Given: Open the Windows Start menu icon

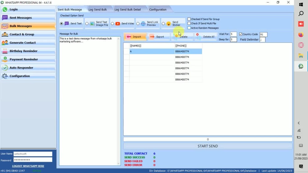Looking at the screenshot, I should tap(301, 4).
